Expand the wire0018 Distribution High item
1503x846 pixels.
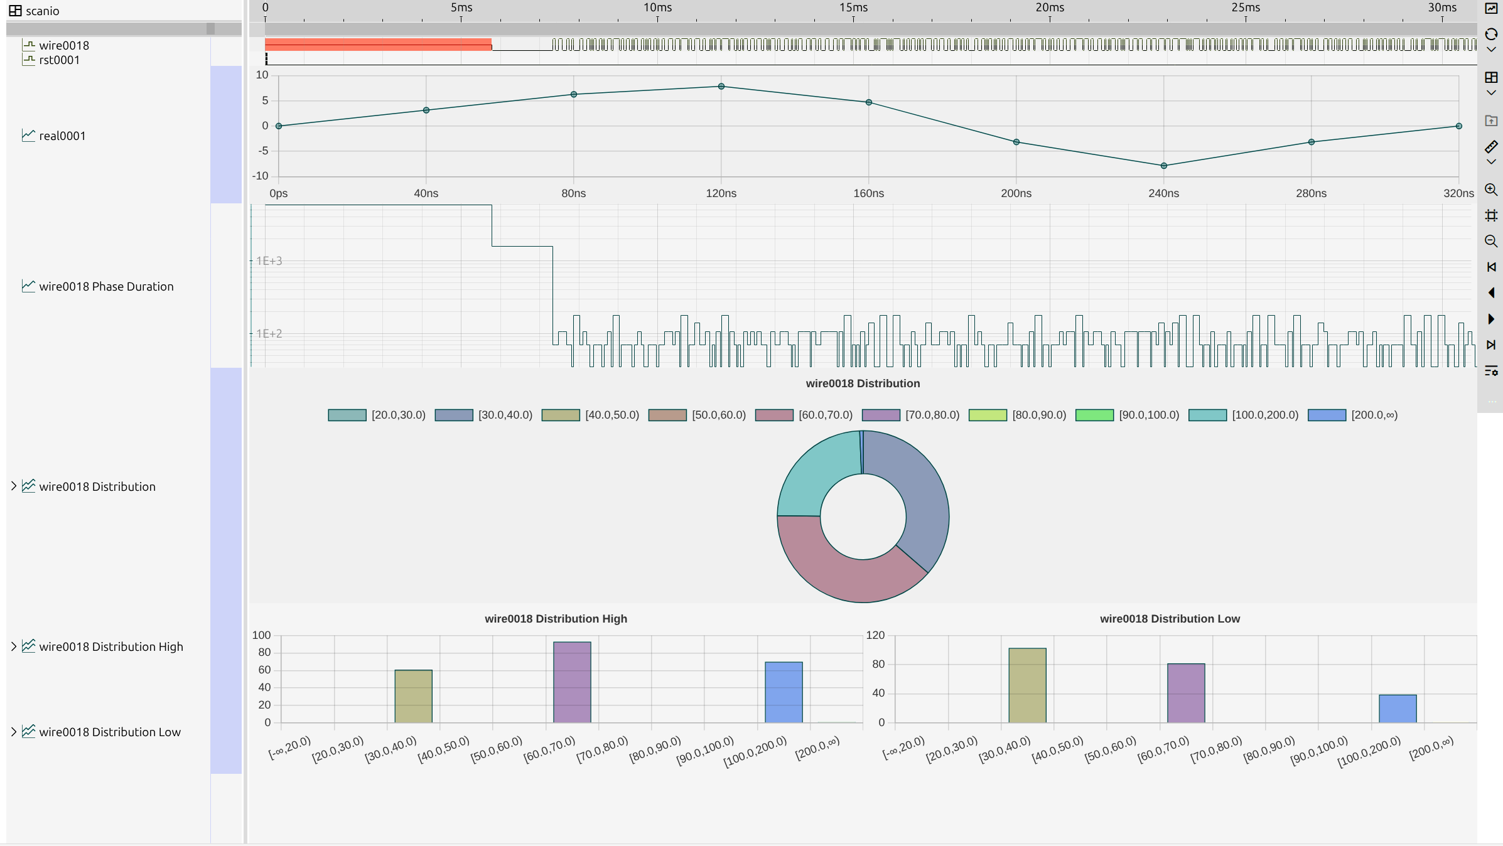pos(14,646)
